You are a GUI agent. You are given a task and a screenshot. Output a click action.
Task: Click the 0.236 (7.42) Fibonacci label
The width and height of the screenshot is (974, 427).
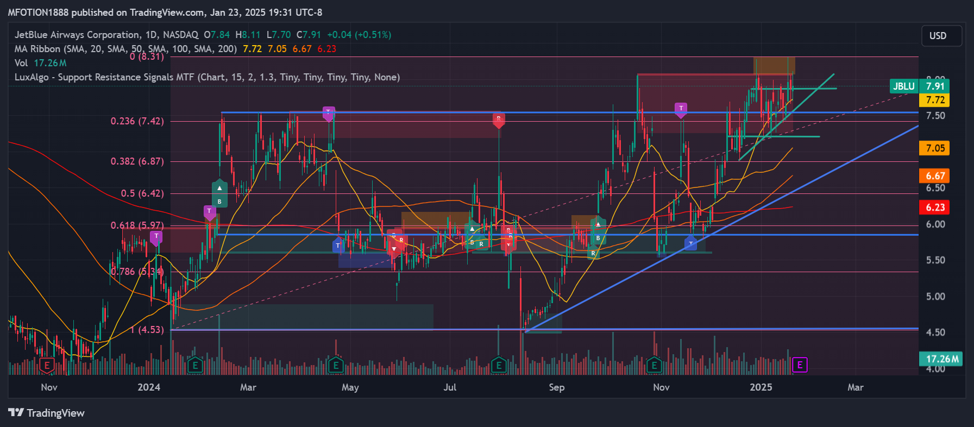click(x=137, y=121)
